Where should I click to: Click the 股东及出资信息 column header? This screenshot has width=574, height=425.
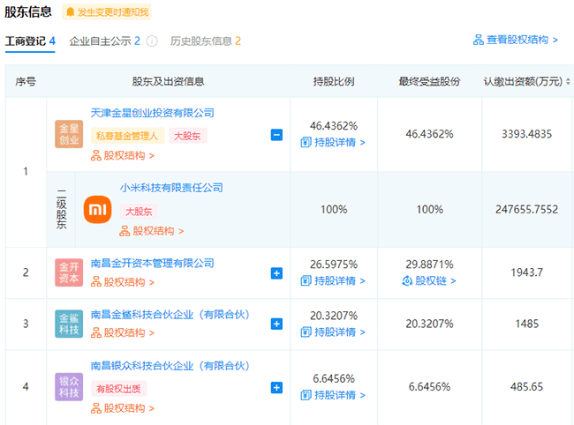[x=169, y=81]
